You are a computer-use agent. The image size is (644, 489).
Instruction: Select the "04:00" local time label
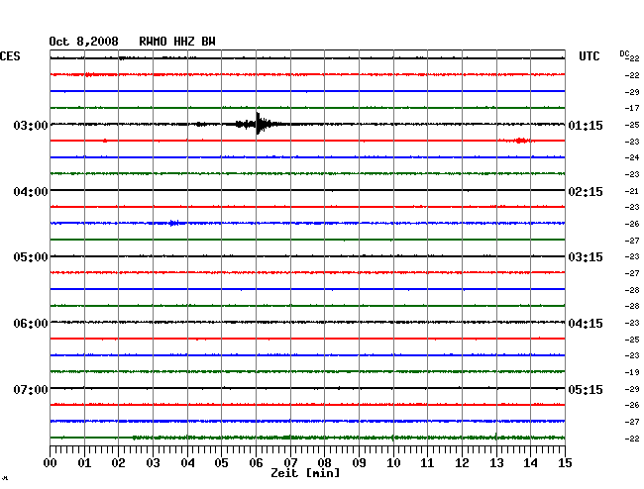click(31, 192)
